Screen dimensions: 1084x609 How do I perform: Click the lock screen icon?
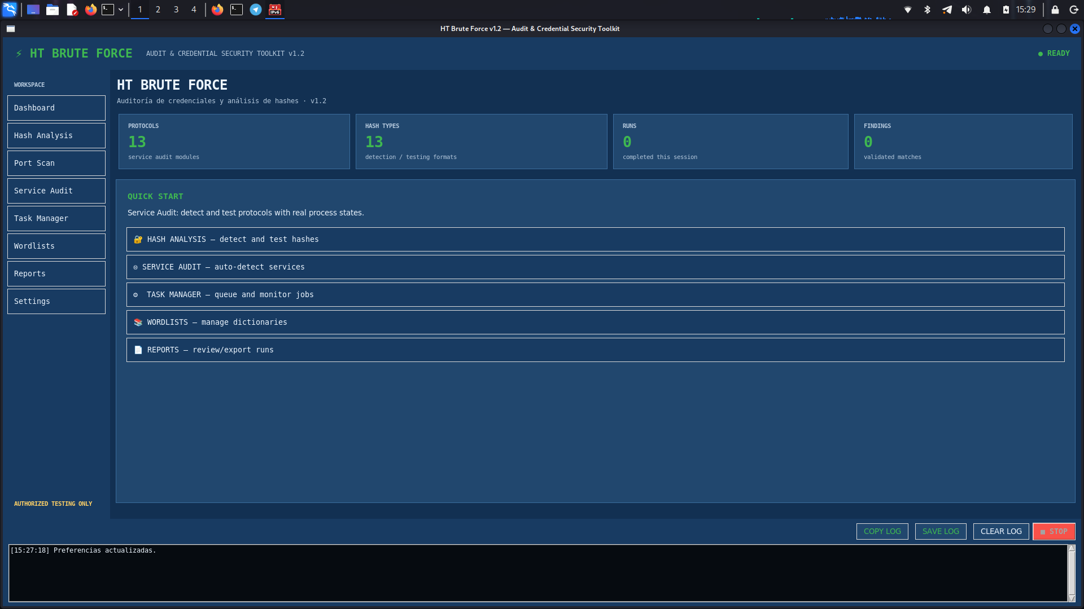pyautogui.click(x=1055, y=10)
